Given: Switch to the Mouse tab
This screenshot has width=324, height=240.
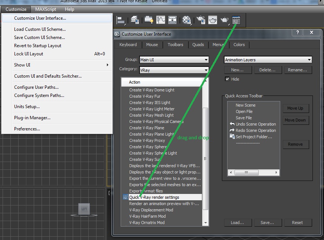Looking at the screenshot, I should (152, 45).
